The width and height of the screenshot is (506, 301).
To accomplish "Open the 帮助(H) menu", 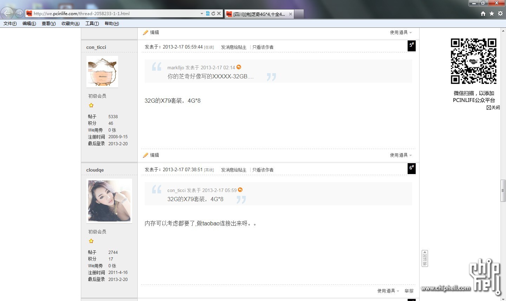I will click(x=112, y=24).
